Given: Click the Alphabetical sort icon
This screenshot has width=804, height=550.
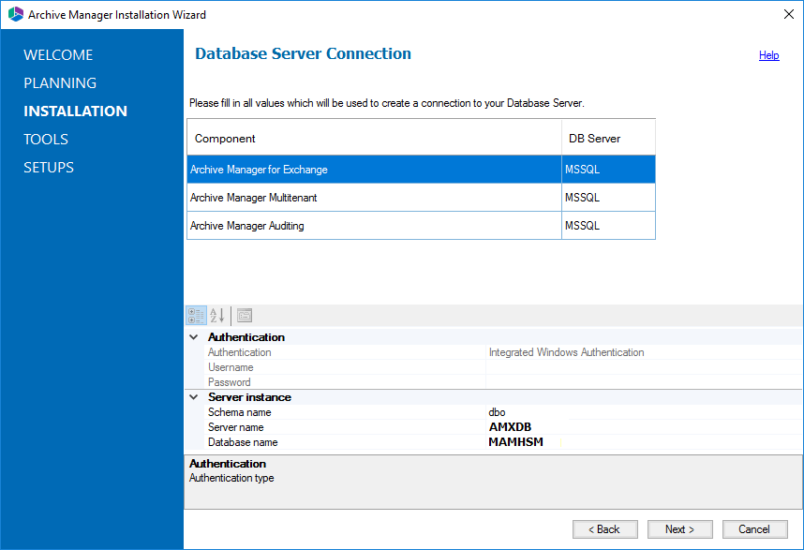Looking at the screenshot, I should tap(217, 316).
